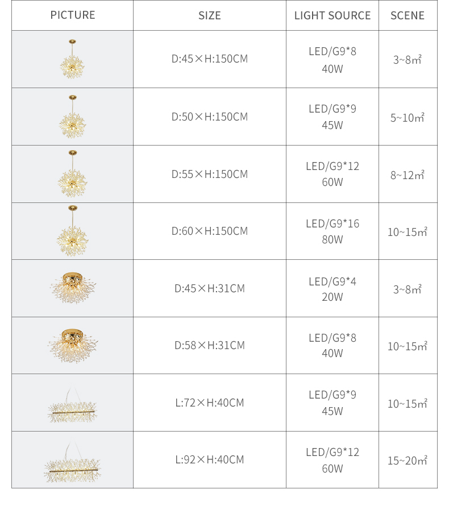
Task: Select the D:58×H:31CM size cell
Action: (209, 346)
